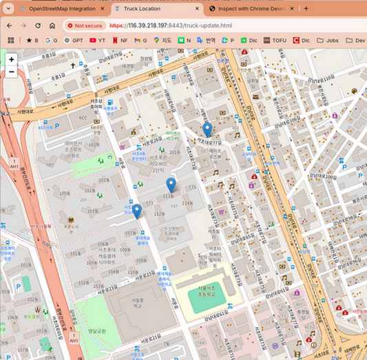Screen dimensions: 367x360
Task: Expand the Dev bookmark folder
Action: tap(356, 41)
